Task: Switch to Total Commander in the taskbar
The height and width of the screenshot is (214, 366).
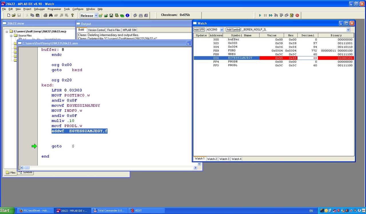Action: point(110,211)
